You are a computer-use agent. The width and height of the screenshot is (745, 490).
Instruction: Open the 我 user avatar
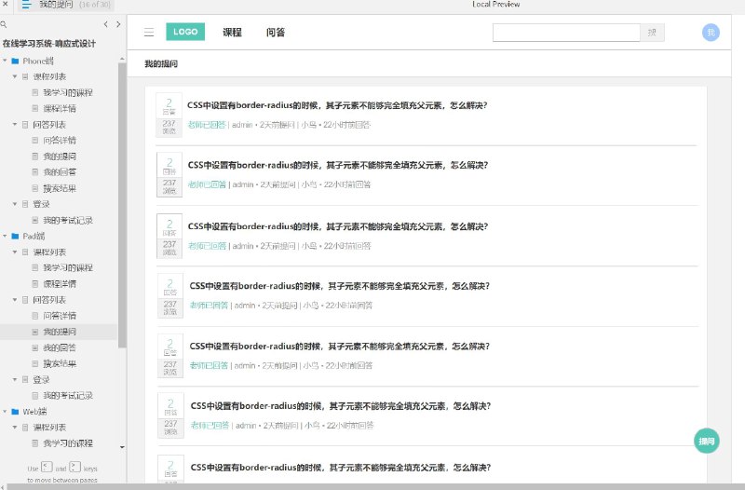[x=711, y=33]
